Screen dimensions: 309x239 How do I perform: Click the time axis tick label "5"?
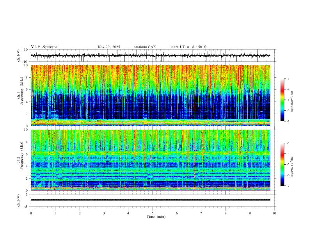click(153, 213)
